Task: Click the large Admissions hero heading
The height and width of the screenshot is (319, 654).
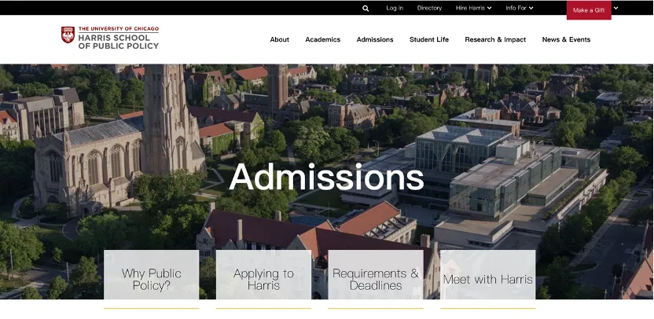Action: click(x=326, y=177)
